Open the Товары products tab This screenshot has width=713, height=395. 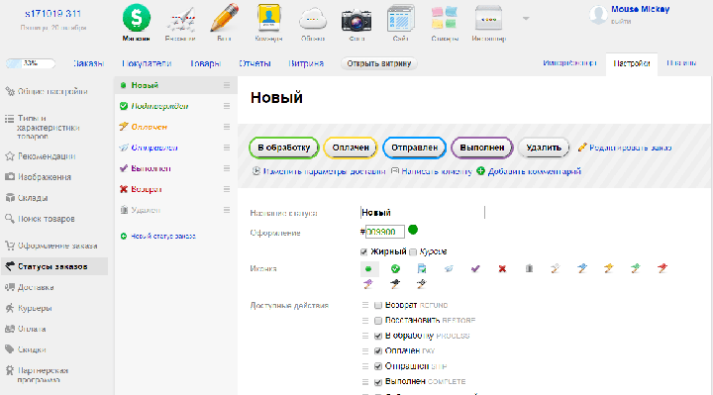click(205, 63)
